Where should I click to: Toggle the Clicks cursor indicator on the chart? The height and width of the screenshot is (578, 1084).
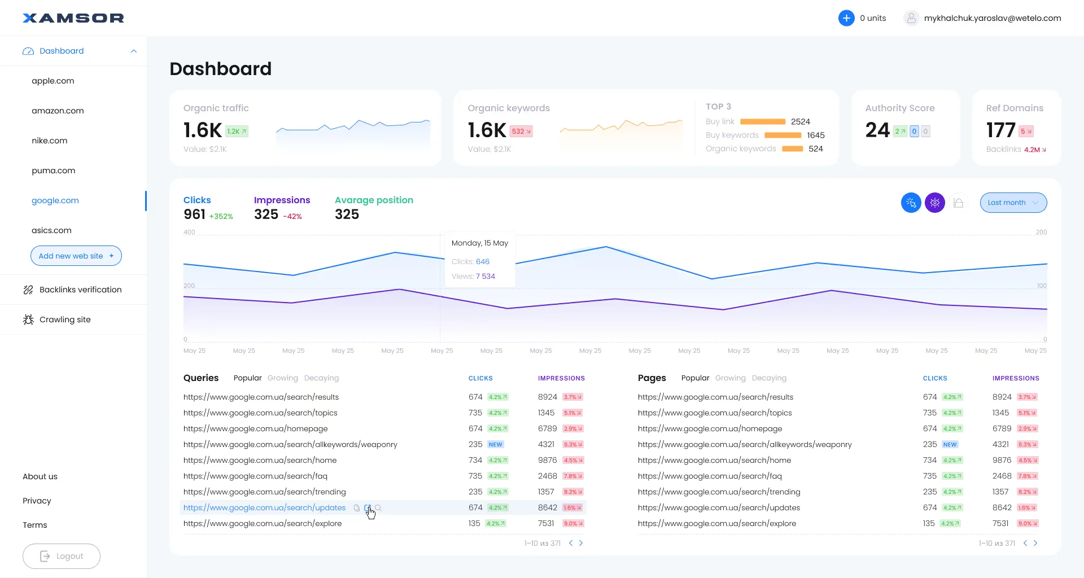click(911, 203)
